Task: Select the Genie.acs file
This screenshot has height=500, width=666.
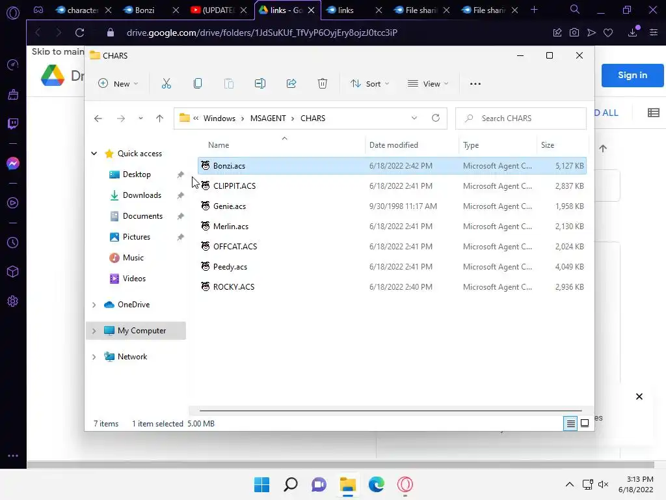Action: point(392,206)
